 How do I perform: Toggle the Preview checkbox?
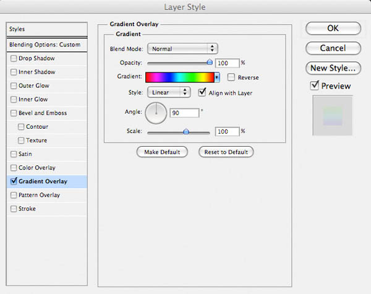point(315,85)
